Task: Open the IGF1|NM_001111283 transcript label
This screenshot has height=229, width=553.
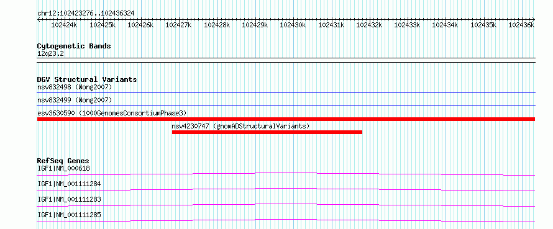Action: [x=70, y=199]
